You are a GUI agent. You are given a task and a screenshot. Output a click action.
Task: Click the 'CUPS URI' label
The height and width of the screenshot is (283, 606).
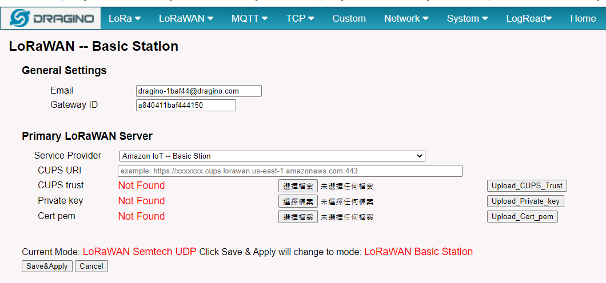pyautogui.click(x=59, y=171)
